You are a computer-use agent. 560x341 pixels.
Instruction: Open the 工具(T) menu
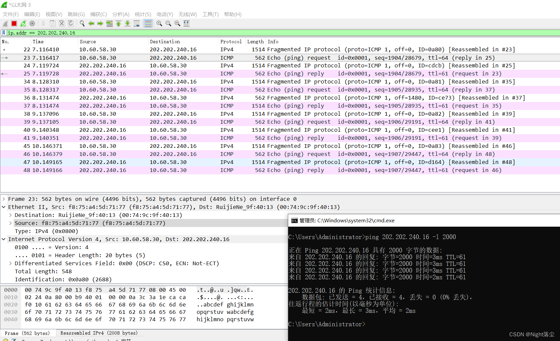point(210,14)
